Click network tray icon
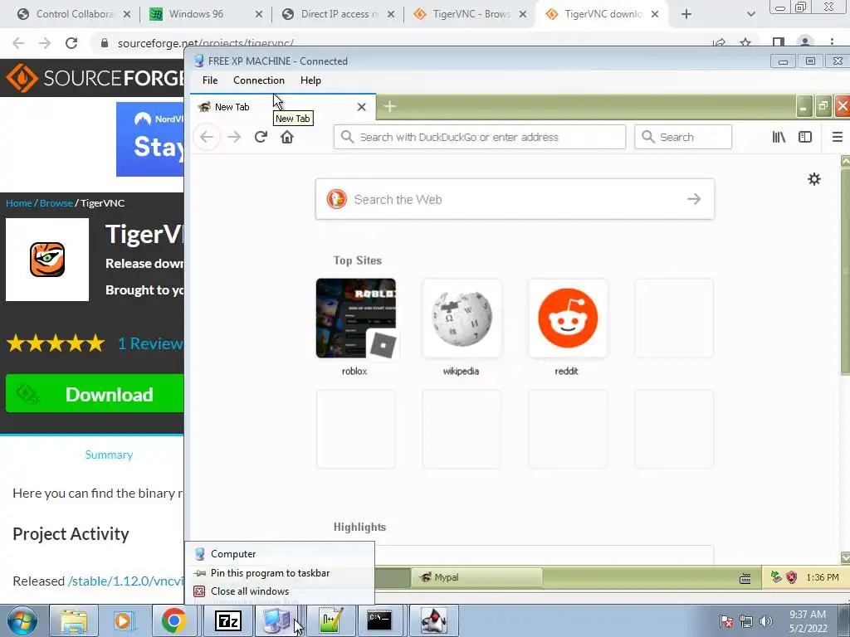Viewport: 850px width, 637px height. point(746,621)
